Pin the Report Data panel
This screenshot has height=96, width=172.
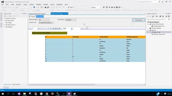coord(24,14)
